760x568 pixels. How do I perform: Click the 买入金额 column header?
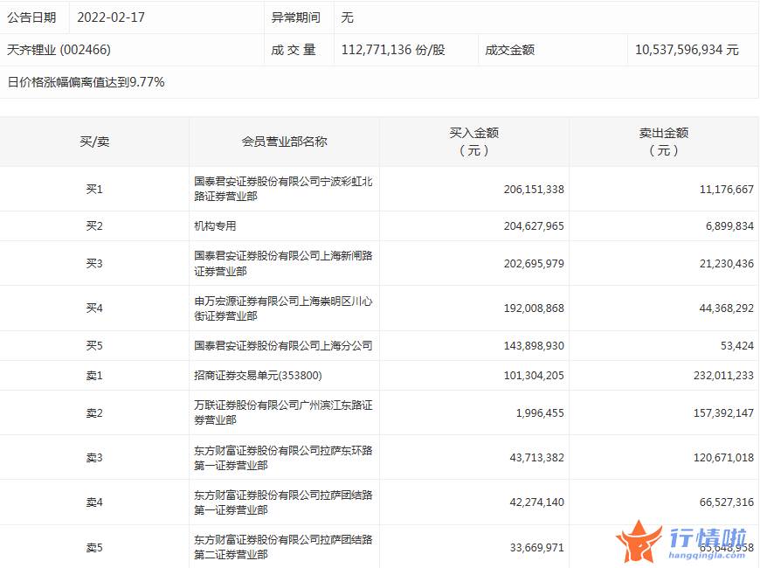tap(474, 142)
